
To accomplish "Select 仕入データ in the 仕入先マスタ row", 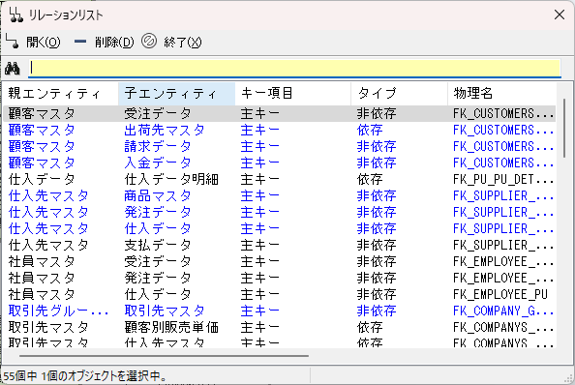I will [158, 228].
